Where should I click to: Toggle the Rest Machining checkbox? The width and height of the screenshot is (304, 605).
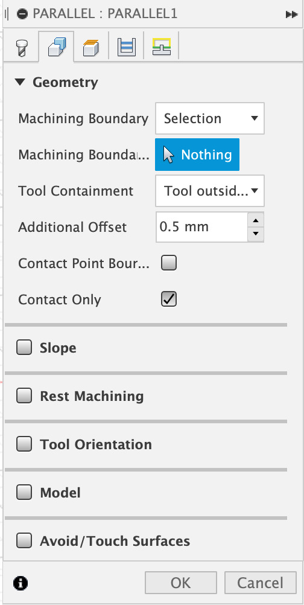(x=24, y=396)
